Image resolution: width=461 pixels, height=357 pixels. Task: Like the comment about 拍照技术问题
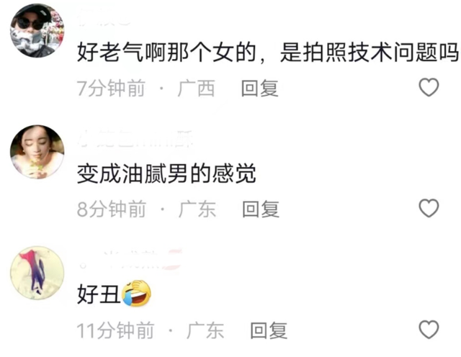coord(429,87)
